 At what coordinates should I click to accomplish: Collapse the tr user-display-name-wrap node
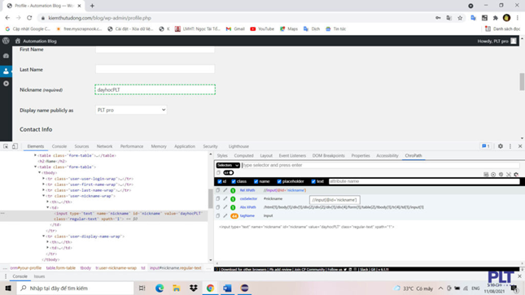[43, 236]
